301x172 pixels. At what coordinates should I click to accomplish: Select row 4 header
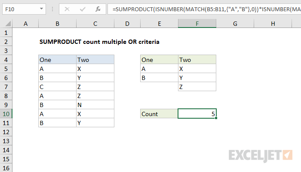pyautogui.click(x=6, y=60)
